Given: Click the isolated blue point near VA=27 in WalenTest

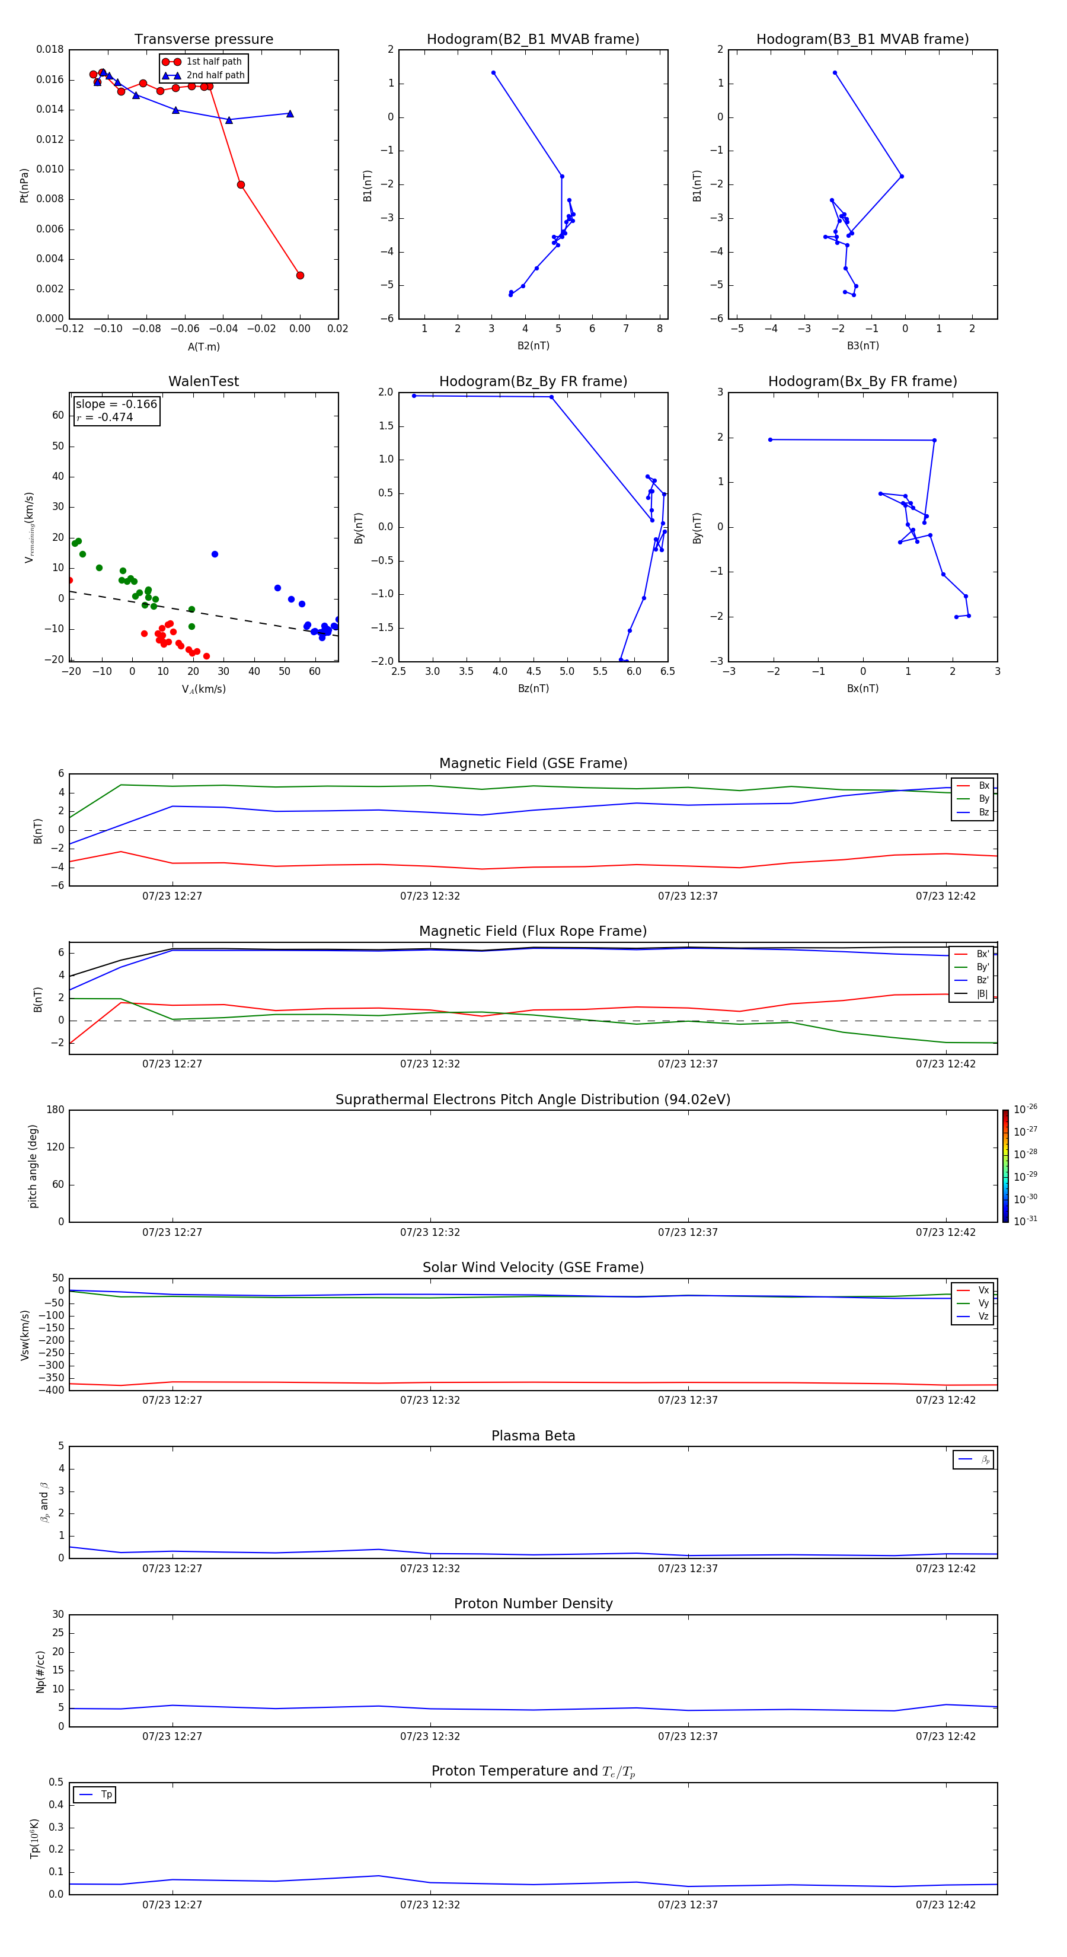Looking at the screenshot, I should coord(215,554).
